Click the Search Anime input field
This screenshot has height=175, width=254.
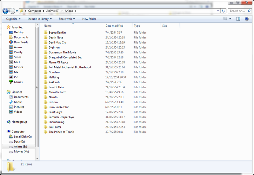[237, 11]
